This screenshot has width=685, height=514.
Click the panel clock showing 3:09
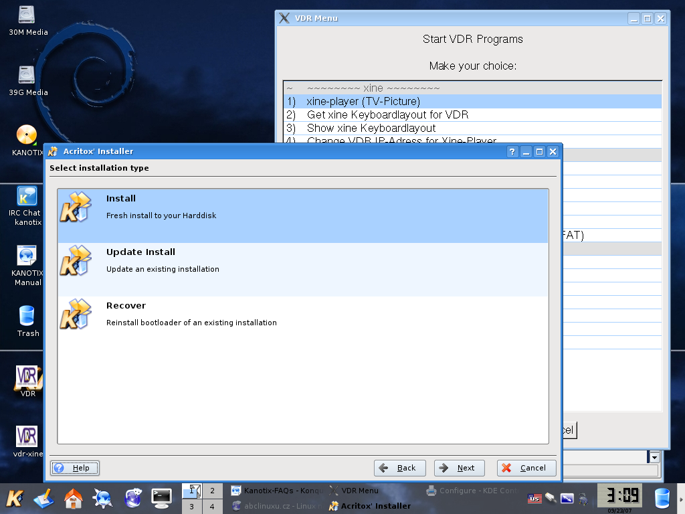tap(619, 496)
